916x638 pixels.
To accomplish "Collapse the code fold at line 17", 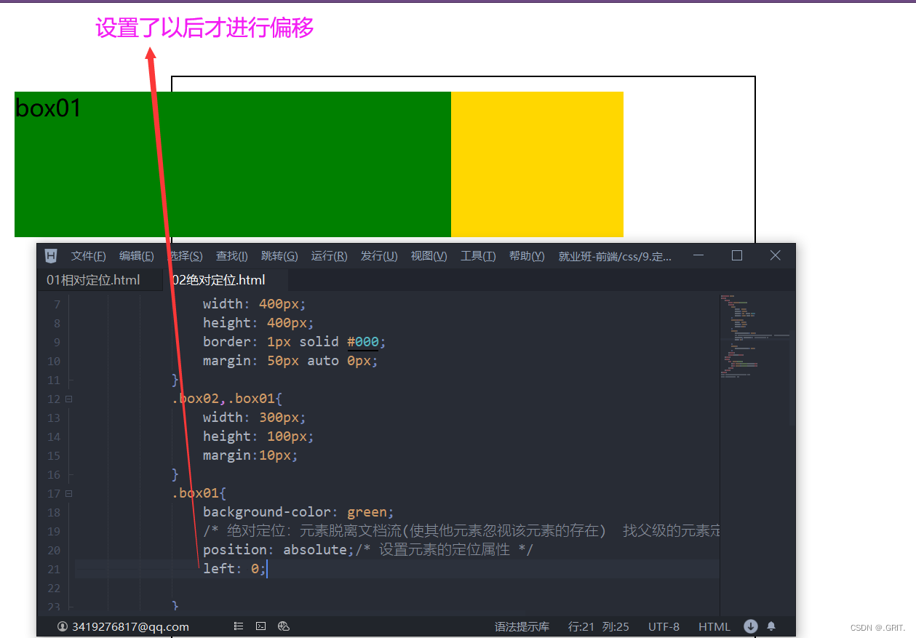I will pyautogui.click(x=69, y=493).
